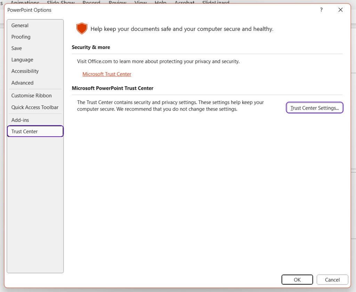
Task: Select Trust Center in the sidebar
Action: [x=35, y=131]
